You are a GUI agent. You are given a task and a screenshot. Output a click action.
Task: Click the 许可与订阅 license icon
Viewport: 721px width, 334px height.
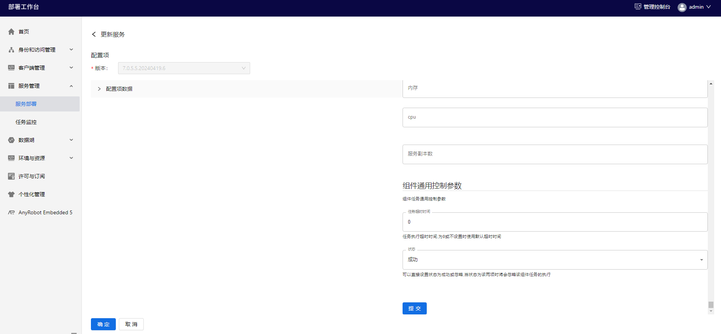[11, 176]
